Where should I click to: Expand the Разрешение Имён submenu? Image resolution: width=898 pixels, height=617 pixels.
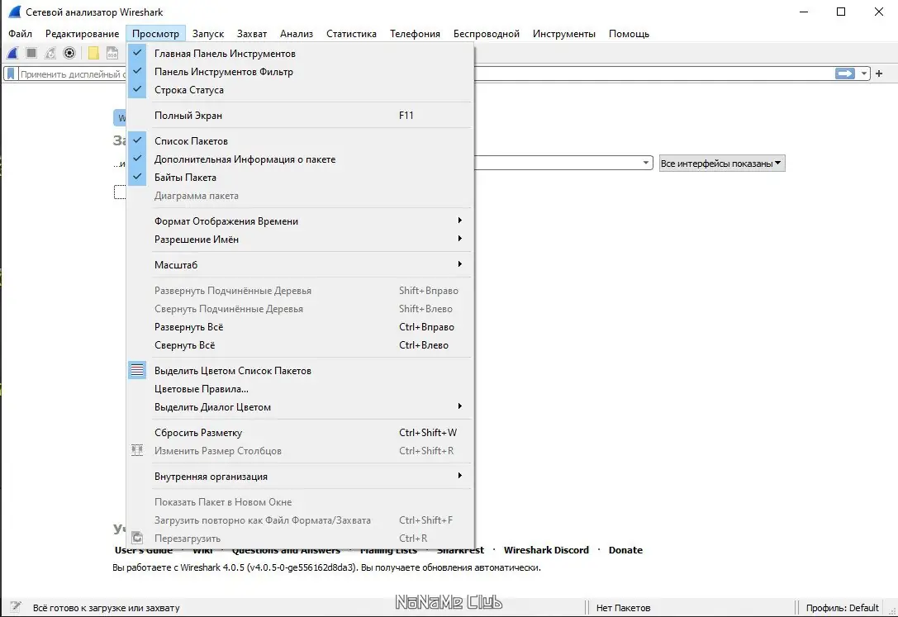point(301,240)
